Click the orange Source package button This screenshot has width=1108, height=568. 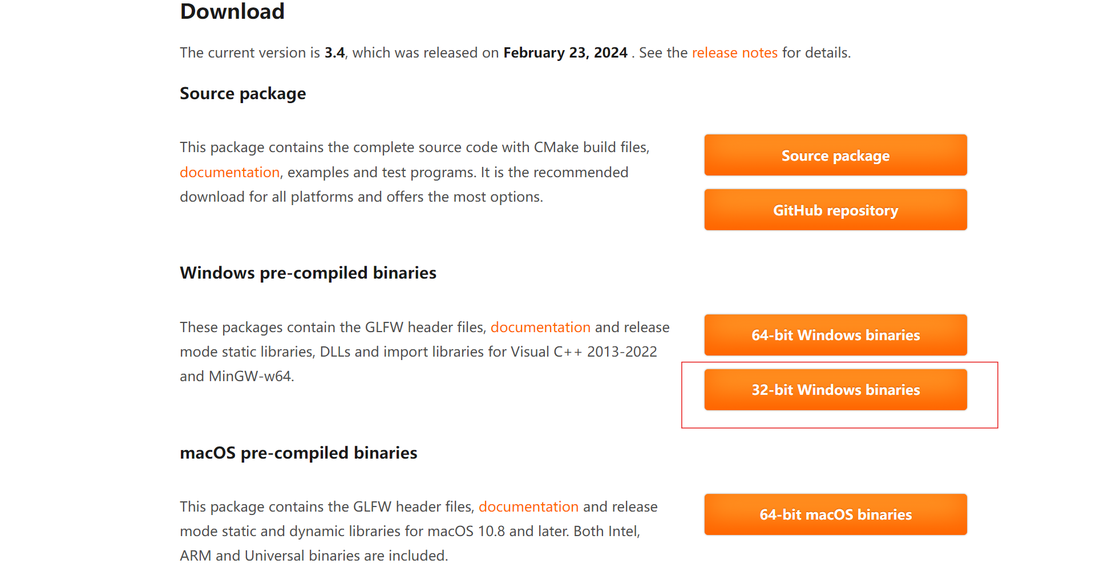click(x=835, y=156)
